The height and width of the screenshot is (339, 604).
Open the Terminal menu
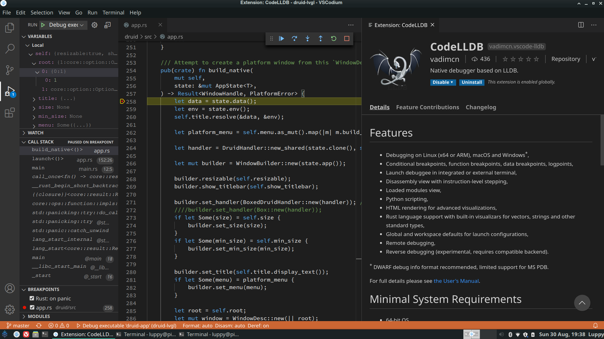pos(113,12)
